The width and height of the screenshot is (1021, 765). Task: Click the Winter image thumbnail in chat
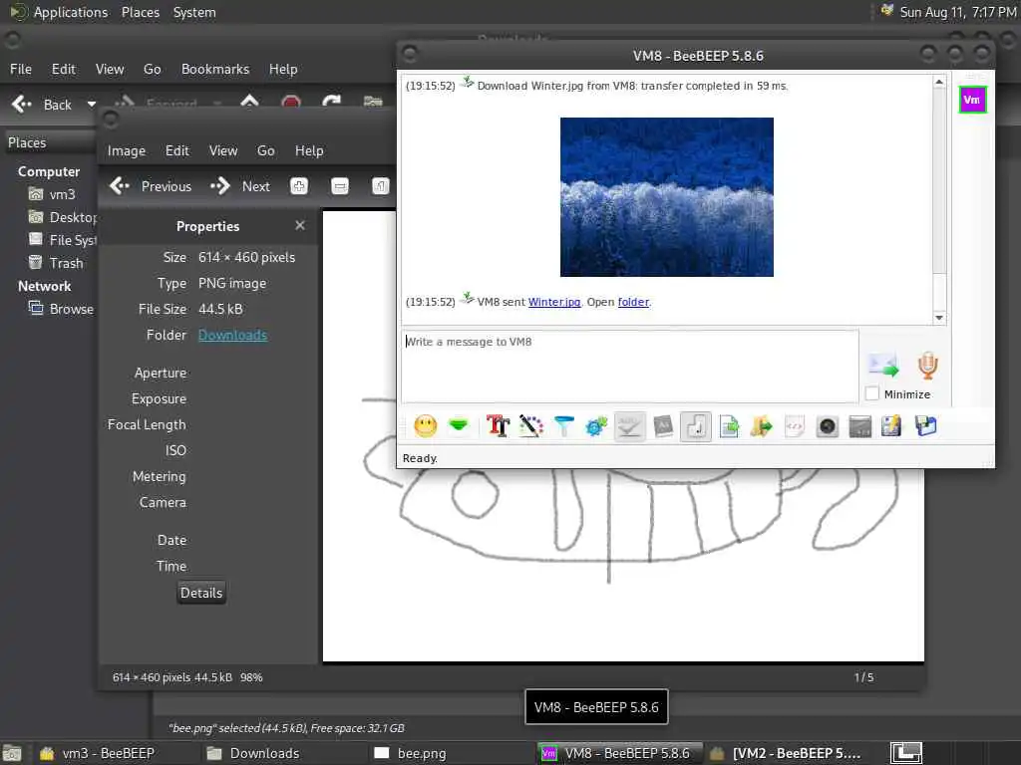[667, 197]
